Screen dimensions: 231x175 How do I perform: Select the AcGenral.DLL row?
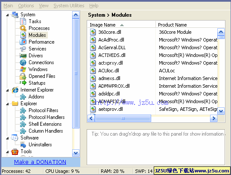(152, 47)
